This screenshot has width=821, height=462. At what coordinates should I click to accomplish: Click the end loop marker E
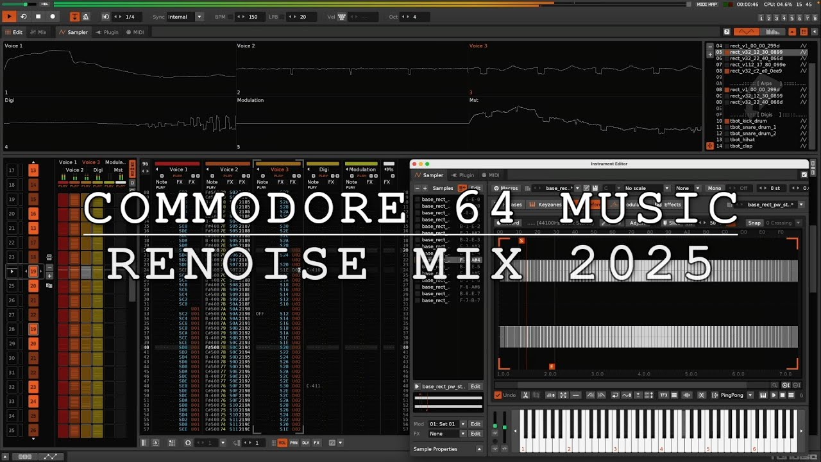pos(552,366)
